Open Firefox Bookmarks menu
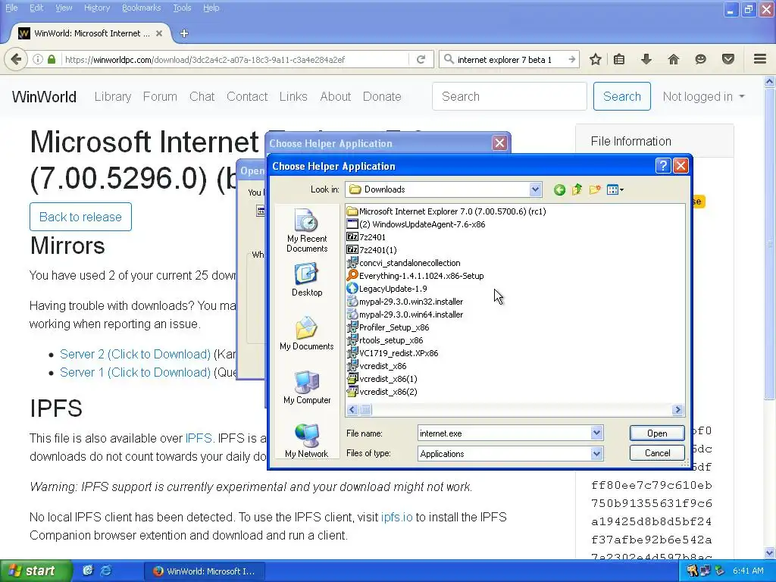The width and height of the screenshot is (776, 582). (141, 8)
